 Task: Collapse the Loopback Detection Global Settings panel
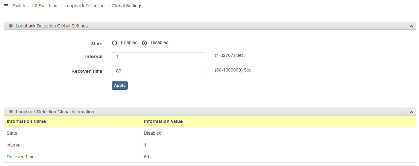(411, 26)
